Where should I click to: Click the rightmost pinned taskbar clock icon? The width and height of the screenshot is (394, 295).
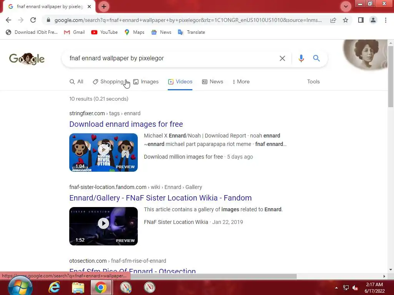click(x=150, y=287)
